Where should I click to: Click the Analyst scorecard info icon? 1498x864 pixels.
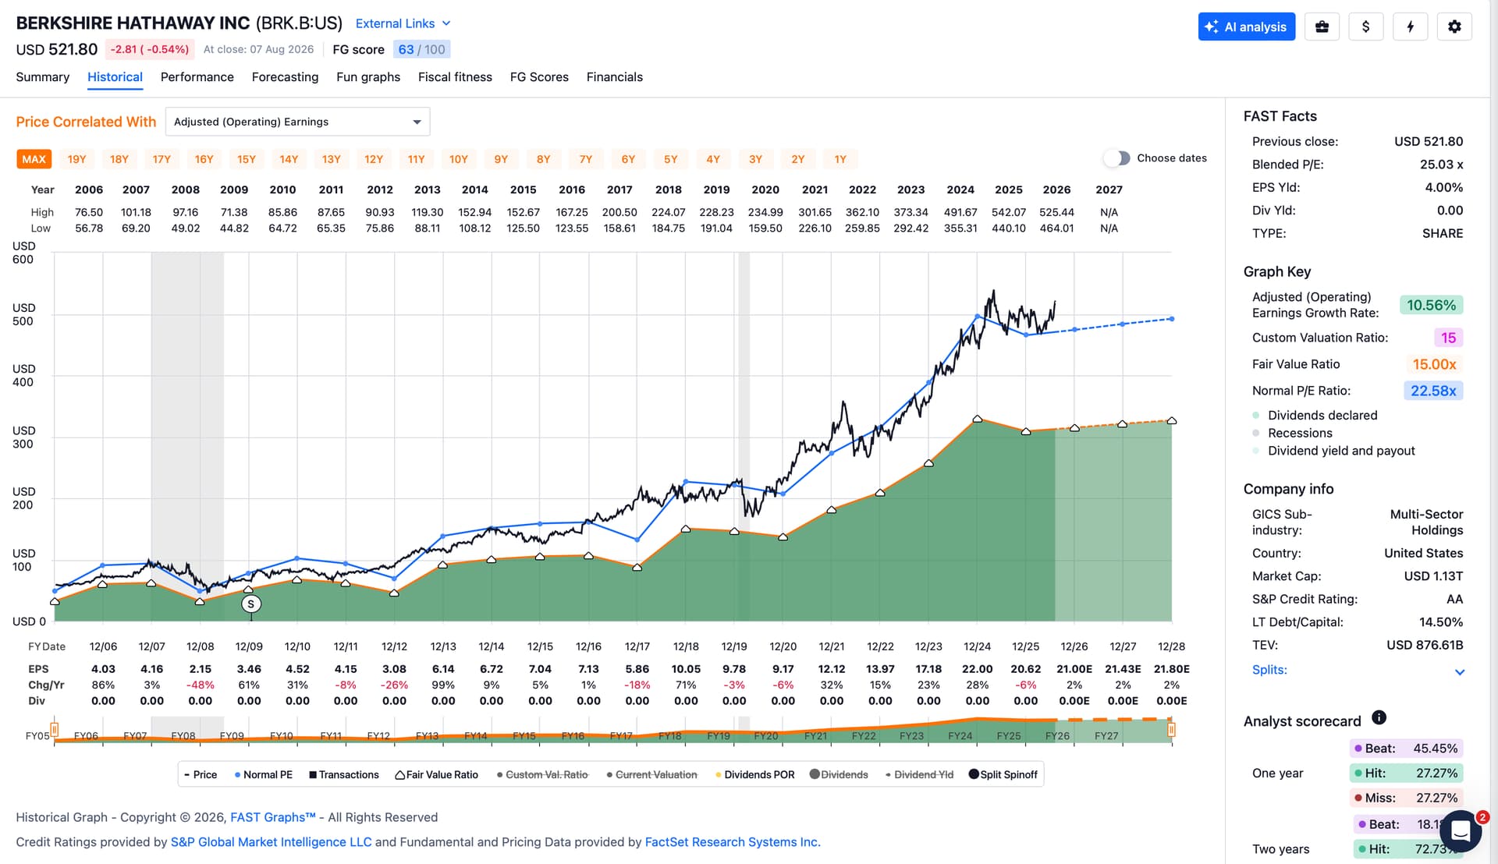pyautogui.click(x=1379, y=717)
